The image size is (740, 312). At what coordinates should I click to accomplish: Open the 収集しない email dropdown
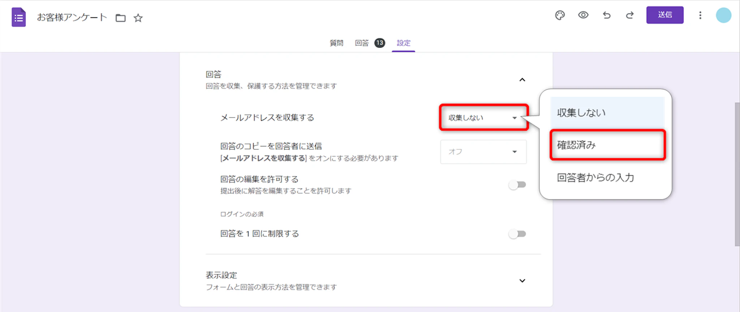coord(483,118)
